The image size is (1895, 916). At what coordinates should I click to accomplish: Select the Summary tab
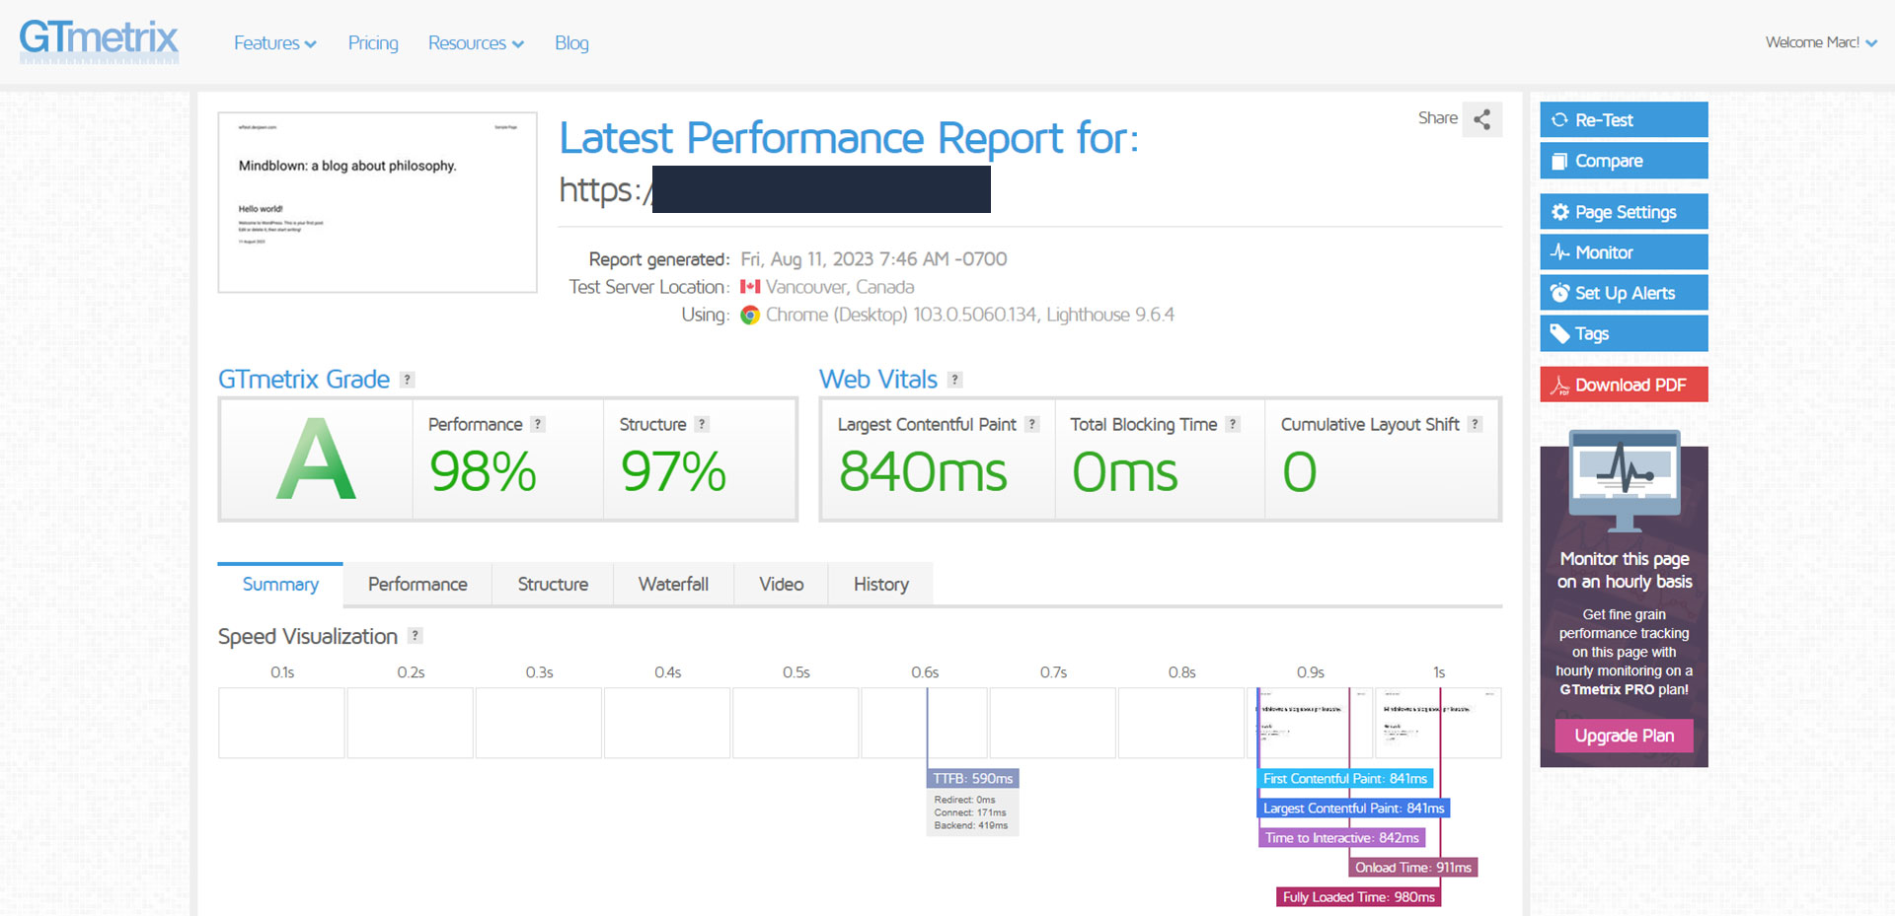tap(280, 585)
